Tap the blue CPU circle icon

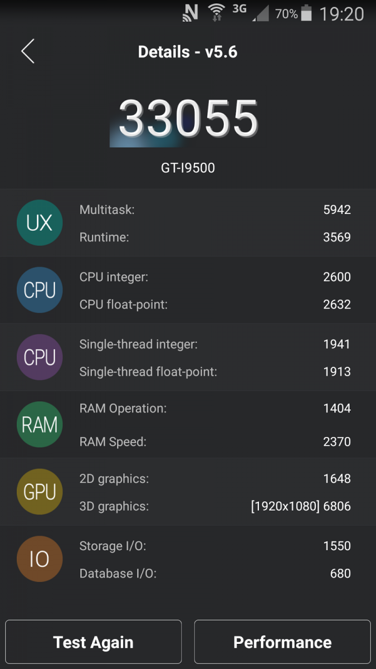click(x=40, y=290)
